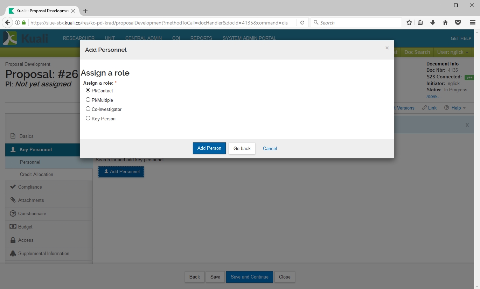480x289 pixels.
Task: Click the Firefox bookmark star icon
Action: click(409, 23)
